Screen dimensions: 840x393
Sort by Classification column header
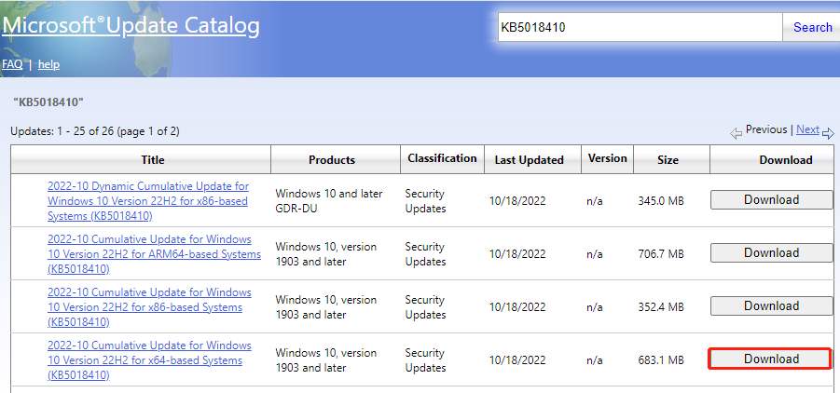pyautogui.click(x=442, y=158)
